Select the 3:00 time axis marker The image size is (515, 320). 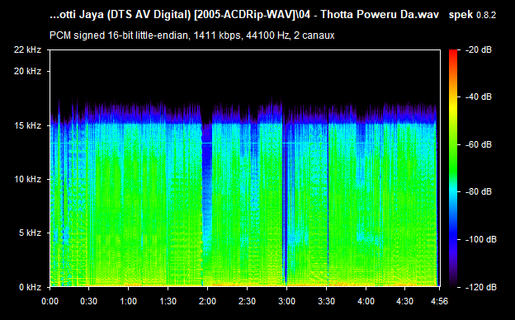[286, 301]
